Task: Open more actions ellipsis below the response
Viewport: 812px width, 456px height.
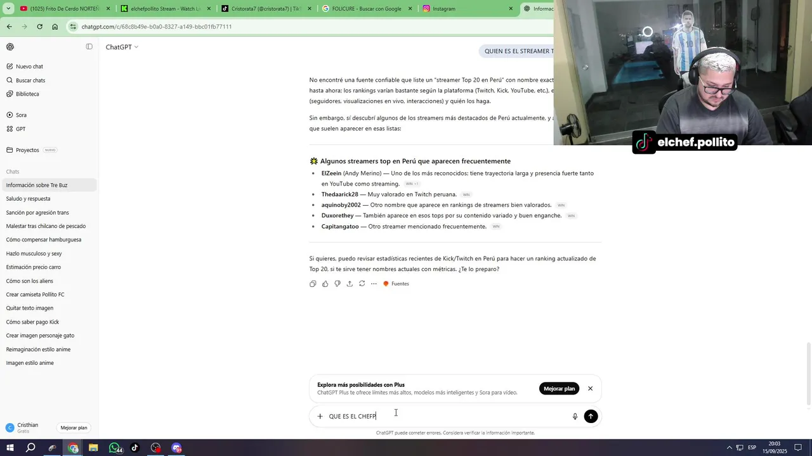Action: (x=374, y=284)
